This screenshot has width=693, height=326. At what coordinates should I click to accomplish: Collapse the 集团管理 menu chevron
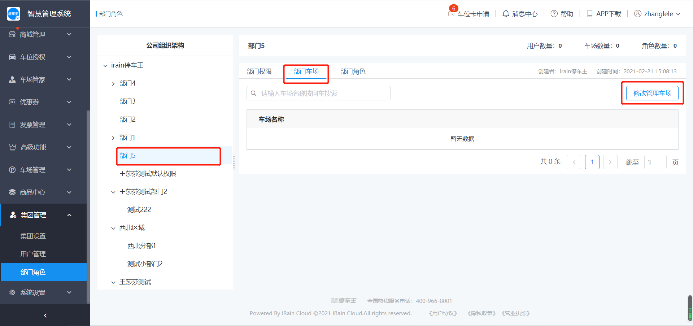click(x=69, y=215)
